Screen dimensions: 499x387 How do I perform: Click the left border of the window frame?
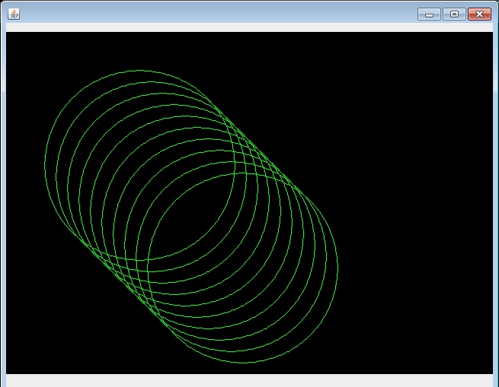(2, 198)
